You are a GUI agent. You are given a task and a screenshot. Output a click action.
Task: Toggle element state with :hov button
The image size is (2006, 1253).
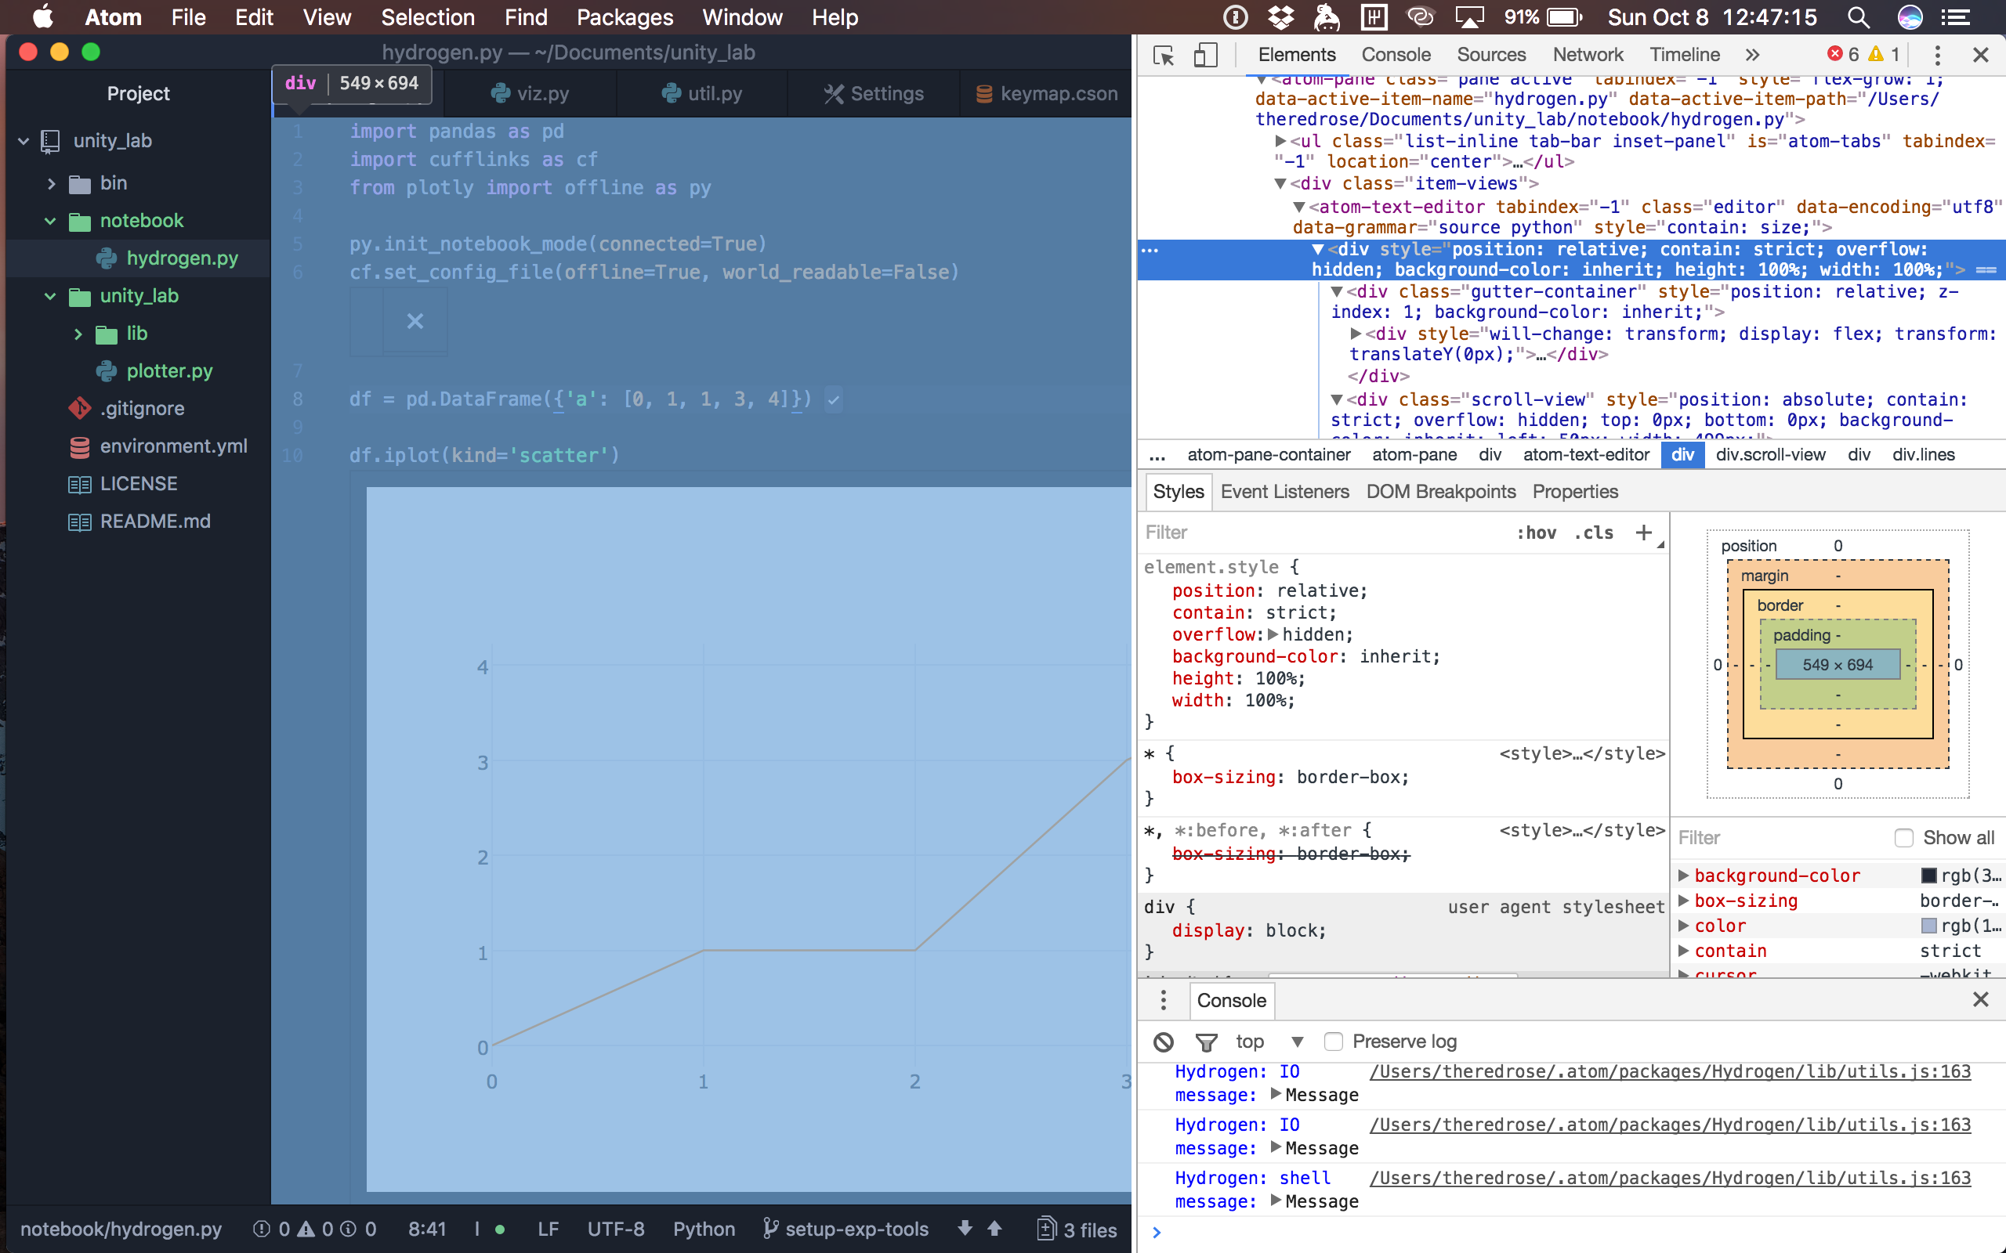pos(1537,532)
